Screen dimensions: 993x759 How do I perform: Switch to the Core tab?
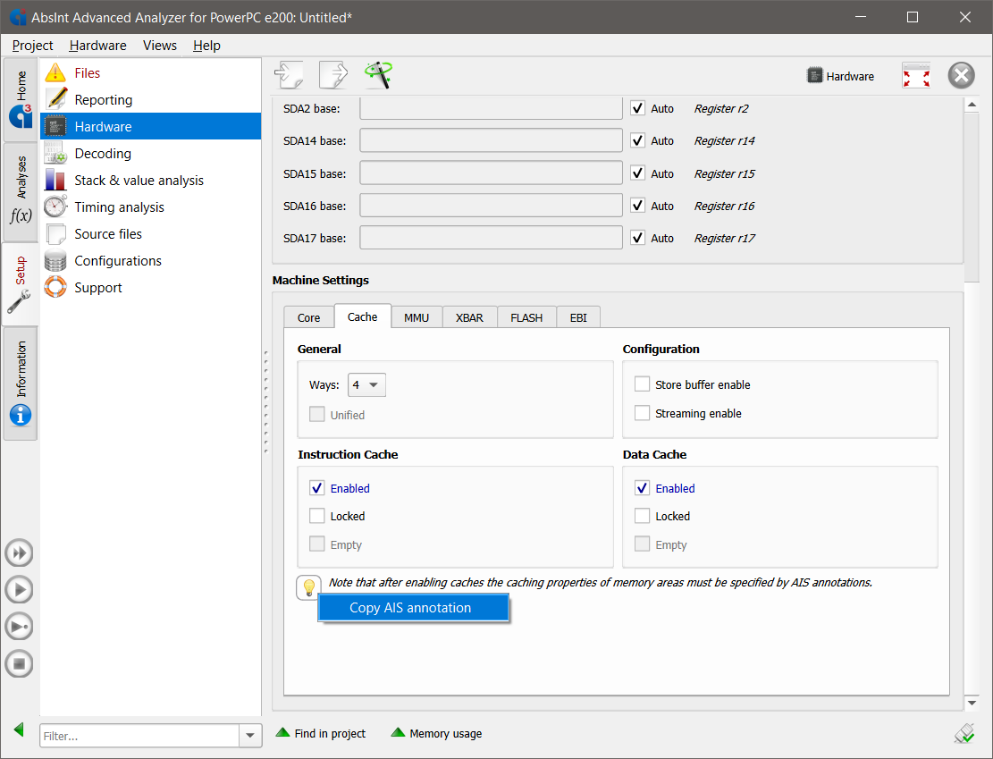pos(308,317)
